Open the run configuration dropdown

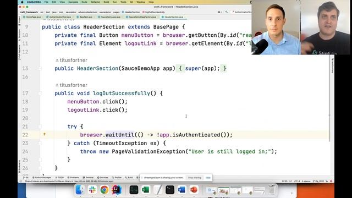pyautogui.click(x=241, y=12)
